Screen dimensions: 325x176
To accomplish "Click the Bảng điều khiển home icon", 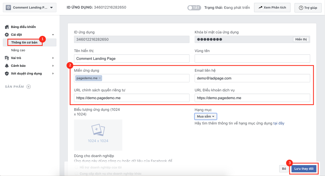I will [x=7, y=27].
